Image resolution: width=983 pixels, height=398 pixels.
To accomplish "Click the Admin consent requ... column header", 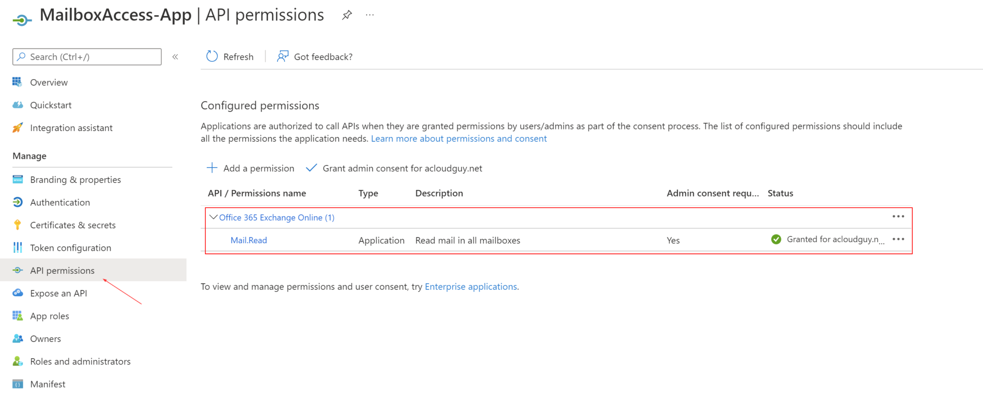I will pos(713,193).
